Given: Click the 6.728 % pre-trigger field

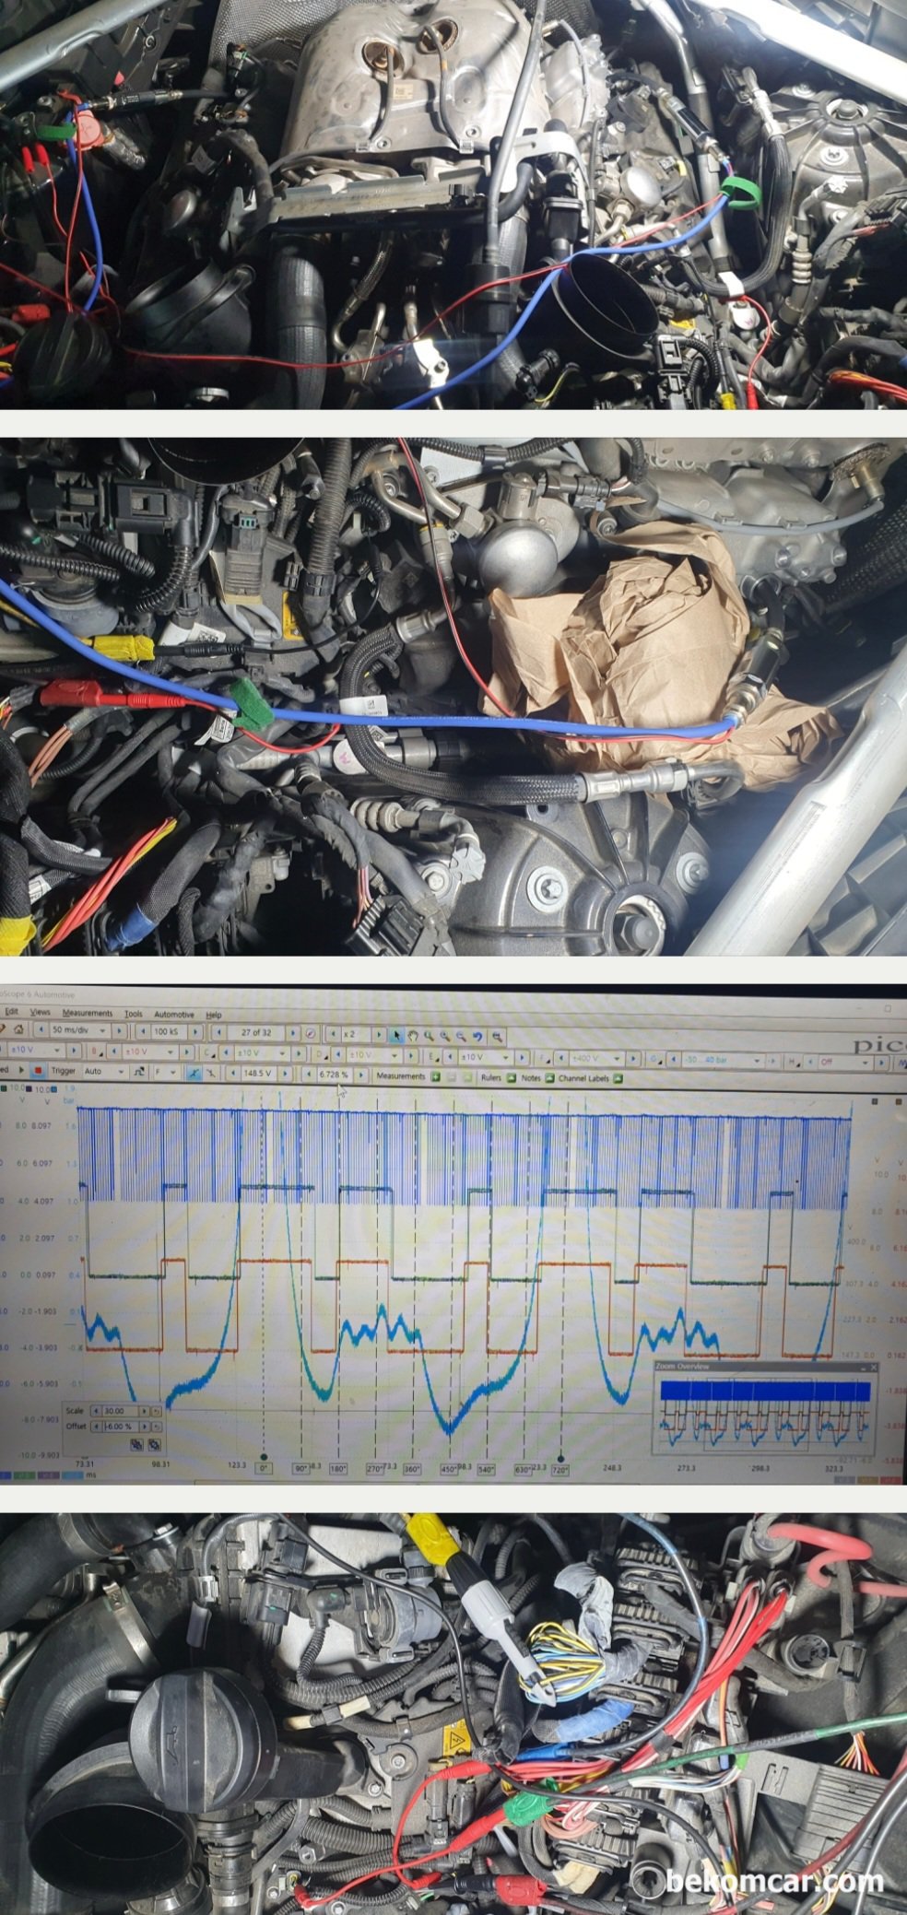Looking at the screenshot, I should (x=334, y=1075).
